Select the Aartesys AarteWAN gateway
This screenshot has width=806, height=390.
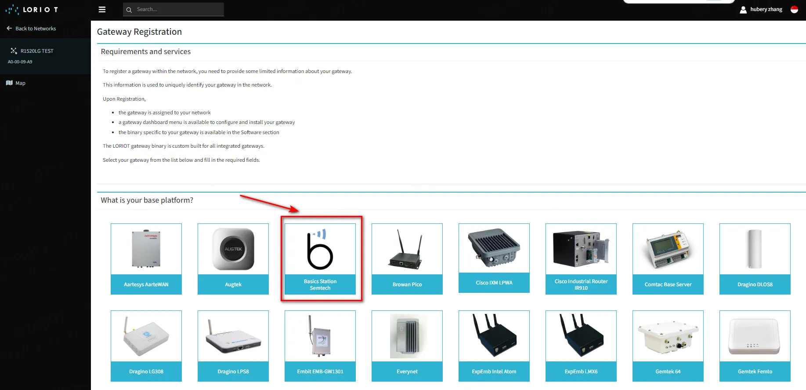coord(146,259)
